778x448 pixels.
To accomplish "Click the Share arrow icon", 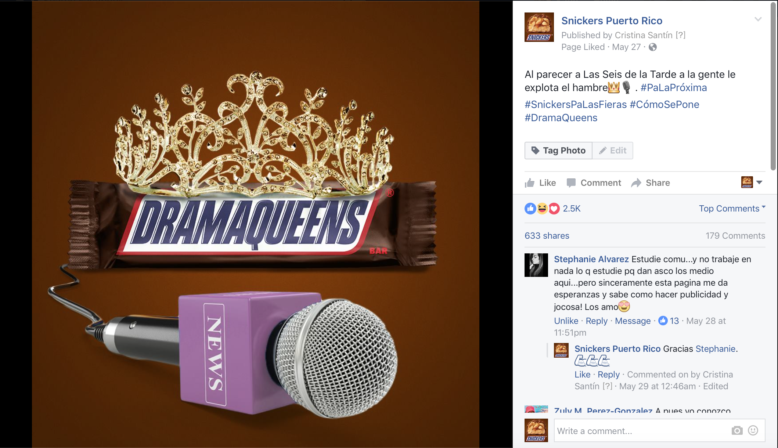I will [636, 183].
